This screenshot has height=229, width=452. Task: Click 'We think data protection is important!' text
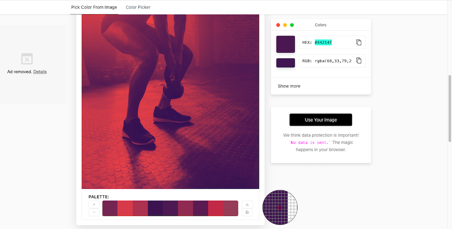coord(321,135)
